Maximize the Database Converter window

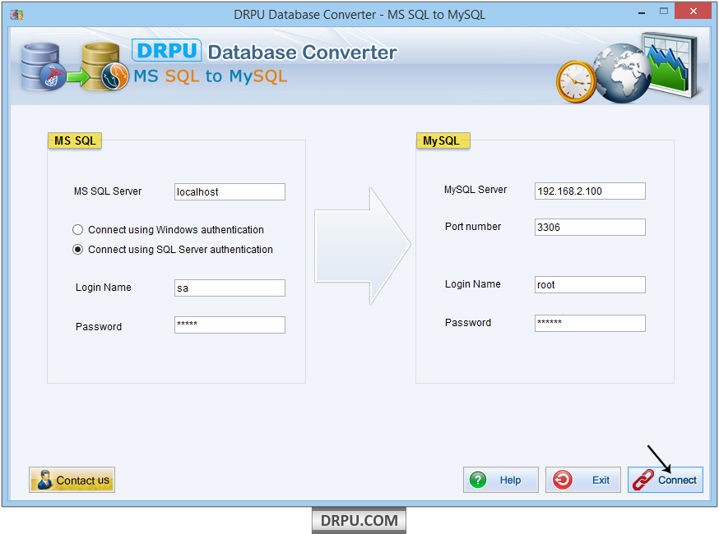[664, 11]
